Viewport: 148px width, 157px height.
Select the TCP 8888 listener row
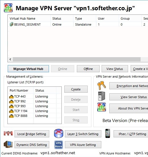[x=34, y=116]
